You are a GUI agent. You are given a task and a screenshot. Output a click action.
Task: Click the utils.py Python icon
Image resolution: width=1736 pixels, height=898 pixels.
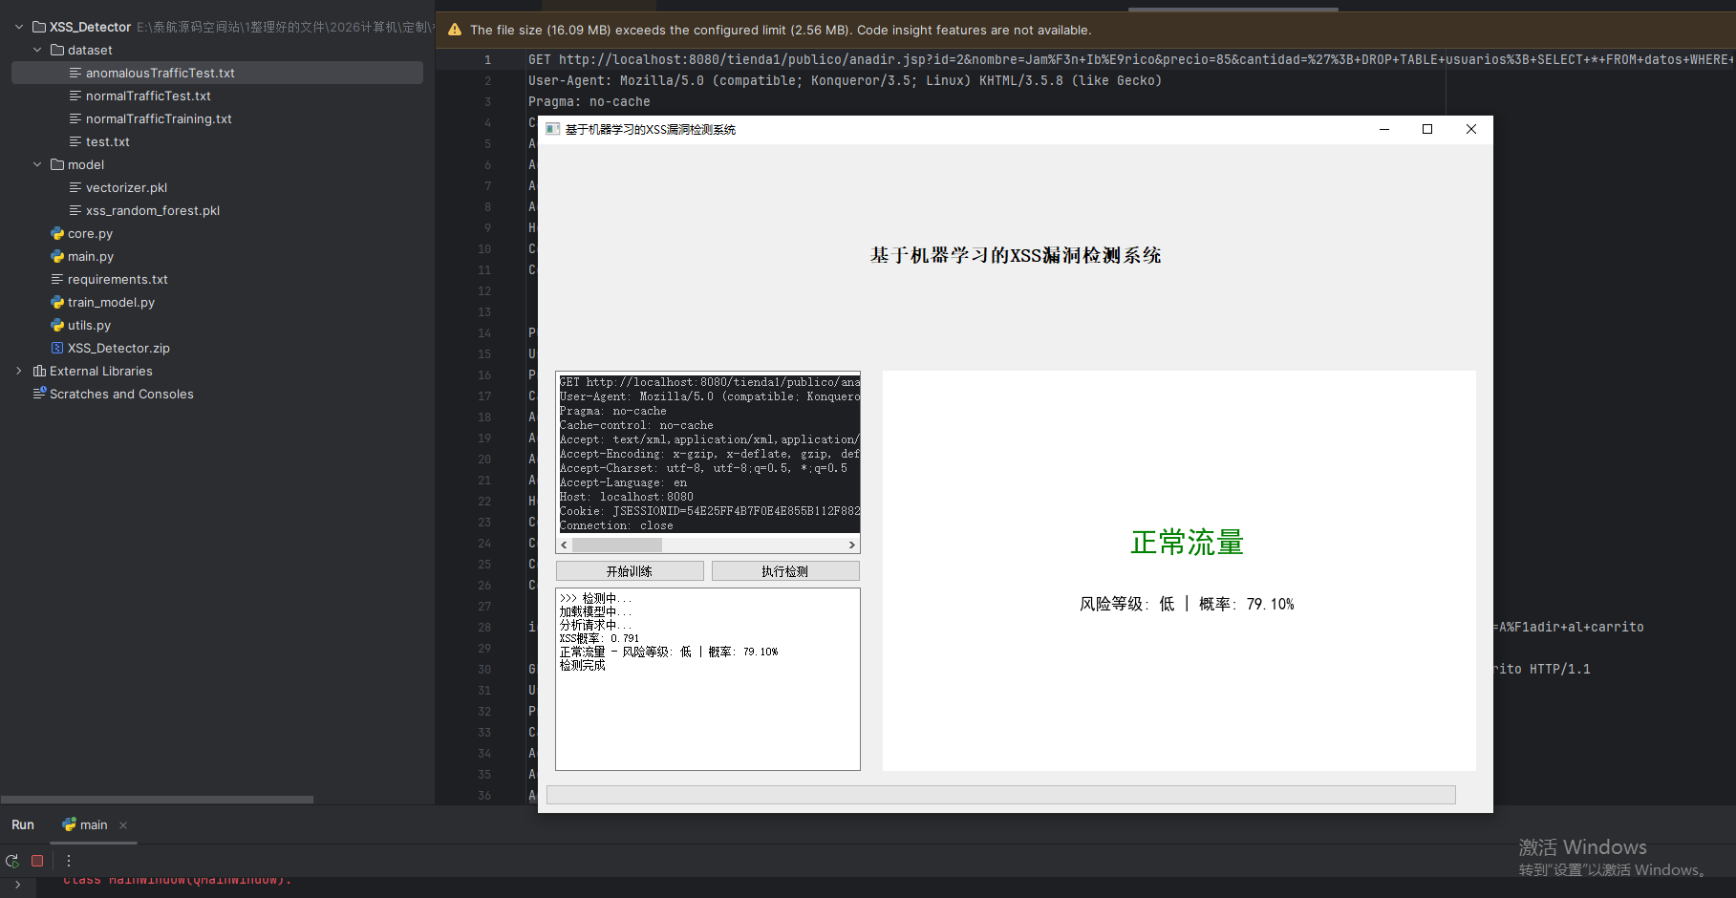pos(57,325)
